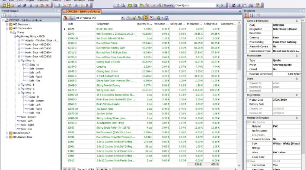Click the Copy icon in main toolbar
Image resolution: width=306 pixels, height=170 pixels.
pyautogui.click(x=36, y=5)
